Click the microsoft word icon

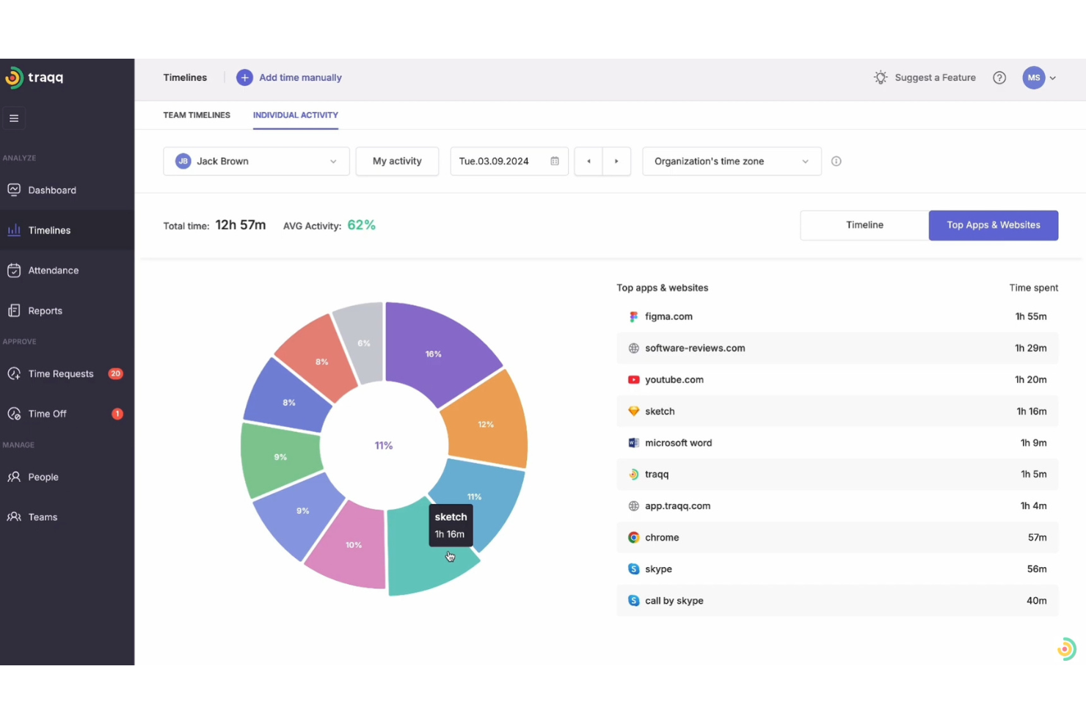tap(633, 443)
